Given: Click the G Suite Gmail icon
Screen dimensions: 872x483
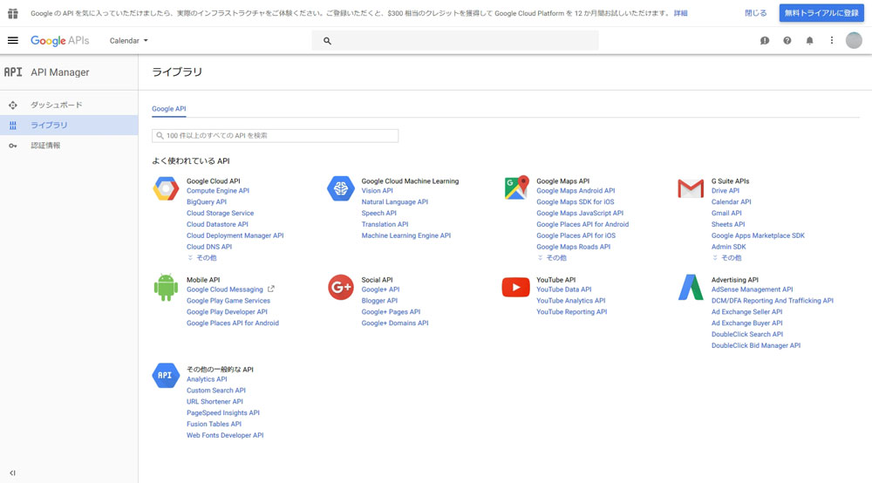Looking at the screenshot, I should (x=691, y=188).
